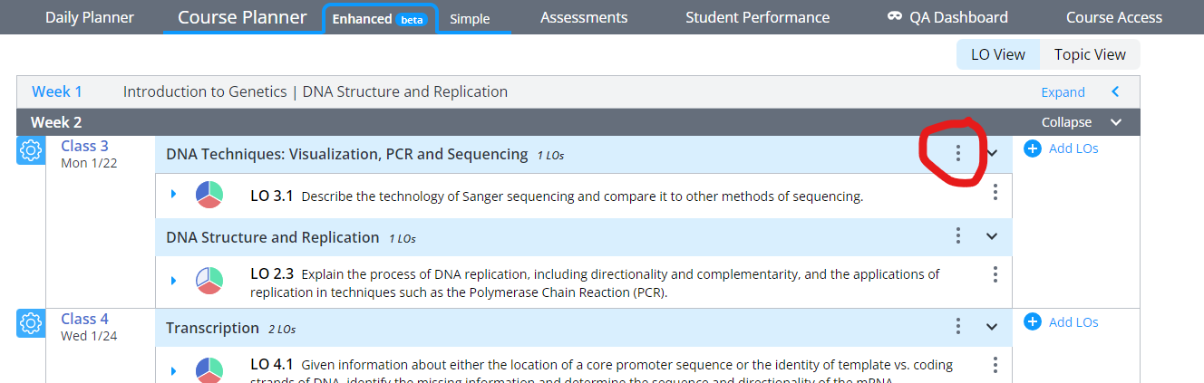Viewport: 1204px width, 383px height.
Task: Switch to Topic View
Action: 1089,54
